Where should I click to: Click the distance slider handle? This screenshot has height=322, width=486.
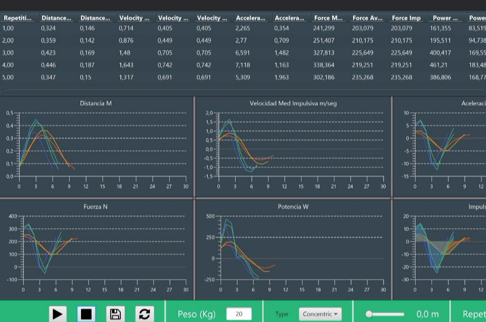(369, 314)
